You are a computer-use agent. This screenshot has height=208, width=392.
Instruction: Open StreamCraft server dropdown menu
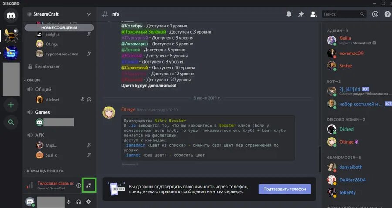pos(88,14)
